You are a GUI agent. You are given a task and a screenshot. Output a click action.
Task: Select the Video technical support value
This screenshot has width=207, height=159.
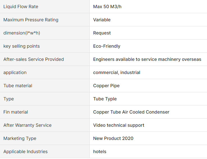point(119,125)
